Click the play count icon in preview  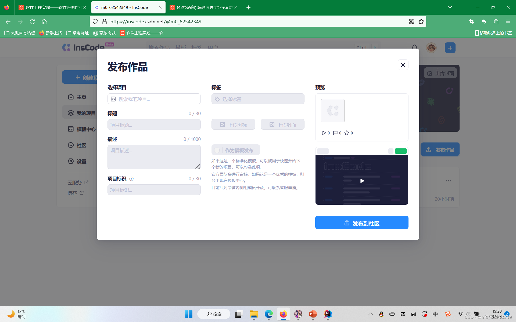[x=324, y=133]
